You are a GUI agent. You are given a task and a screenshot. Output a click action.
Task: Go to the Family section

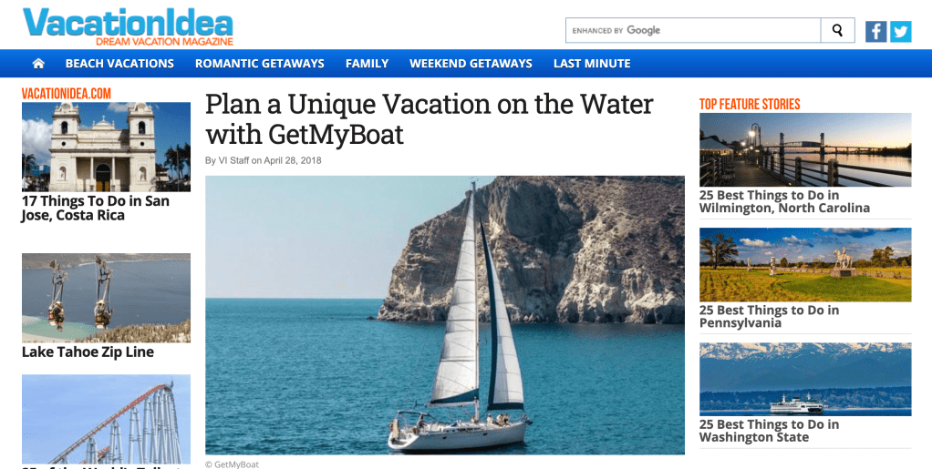[367, 64]
